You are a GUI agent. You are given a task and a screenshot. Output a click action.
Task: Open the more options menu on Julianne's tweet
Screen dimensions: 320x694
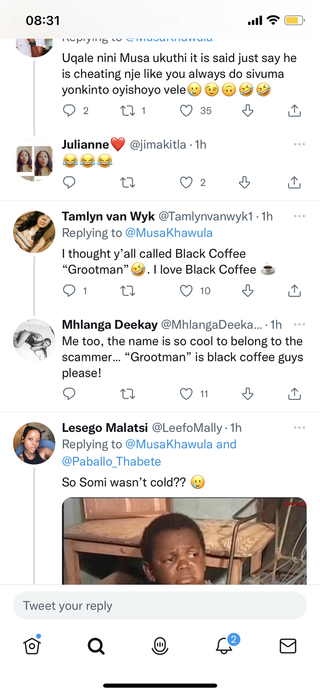coord(300,144)
